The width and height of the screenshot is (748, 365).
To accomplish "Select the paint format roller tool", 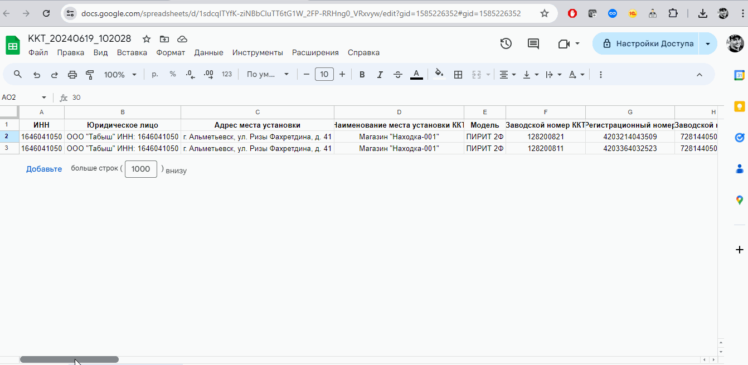I will coord(90,75).
